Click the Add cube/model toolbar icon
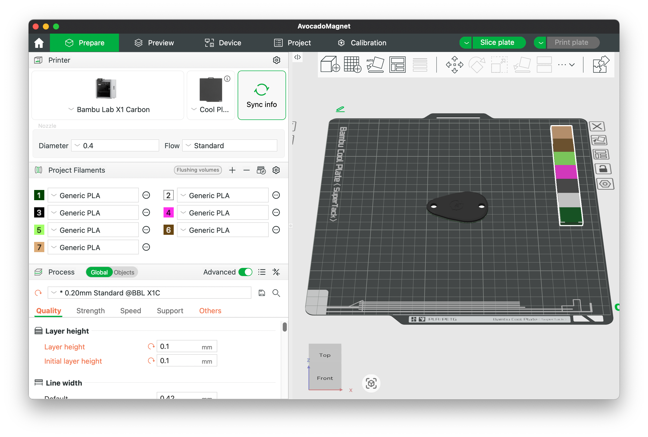The width and height of the screenshot is (648, 437). [x=330, y=64]
